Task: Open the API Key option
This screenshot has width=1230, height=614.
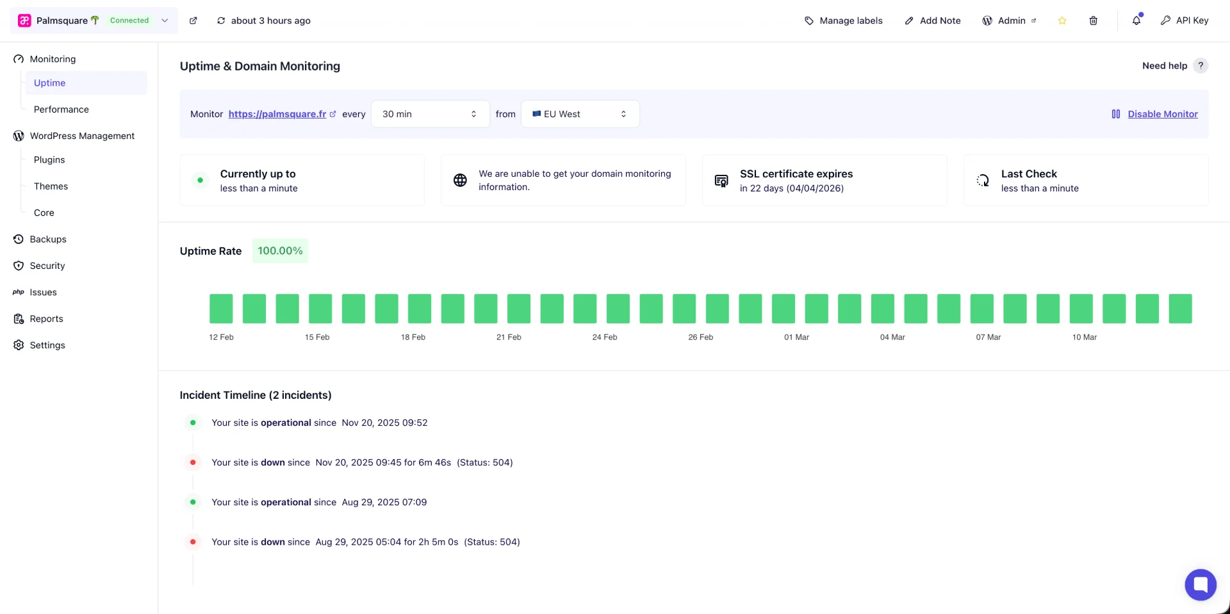Action: point(1185,20)
